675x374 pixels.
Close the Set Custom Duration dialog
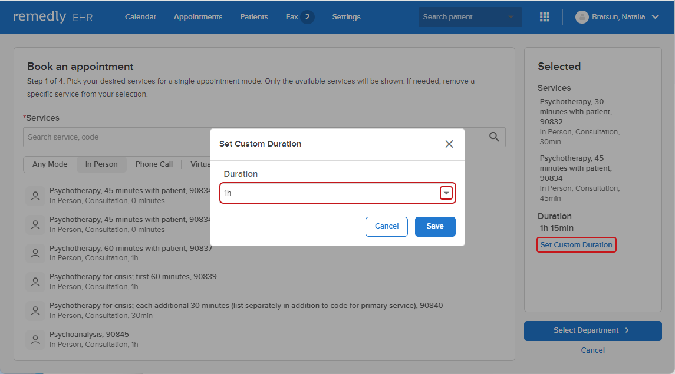click(x=449, y=144)
